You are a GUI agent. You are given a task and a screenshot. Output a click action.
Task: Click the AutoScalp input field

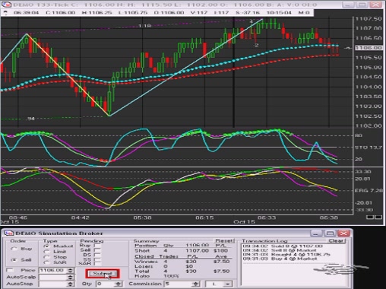(53, 277)
